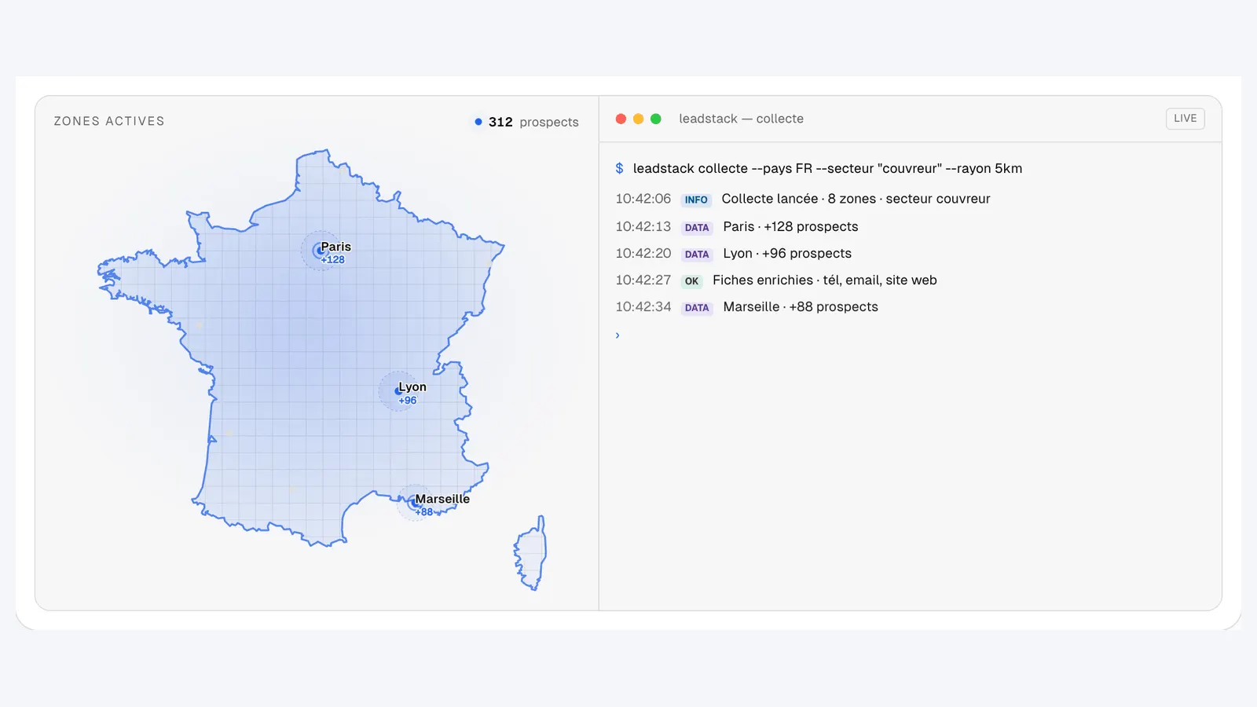The height and width of the screenshot is (707, 1257).
Task: Click the 'leadstack collecte --pays FR' command
Action: pyautogui.click(x=827, y=168)
